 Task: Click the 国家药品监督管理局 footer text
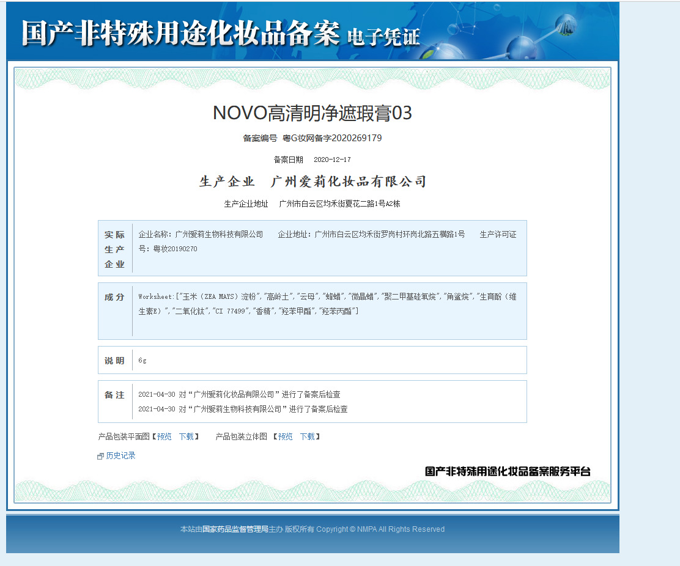tap(235, 529)
